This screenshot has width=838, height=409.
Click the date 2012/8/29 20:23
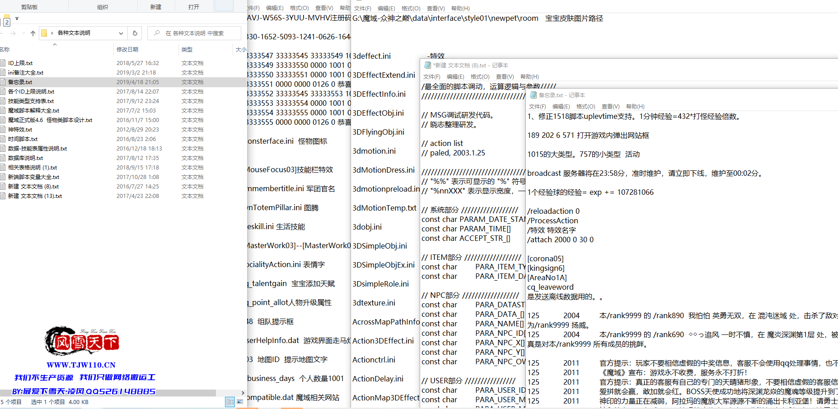click(137, 130)
